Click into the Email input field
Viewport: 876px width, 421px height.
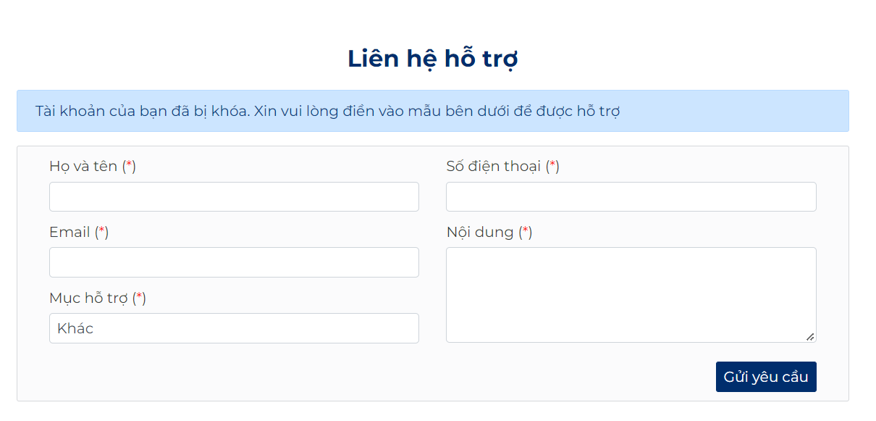pos(234,262)
